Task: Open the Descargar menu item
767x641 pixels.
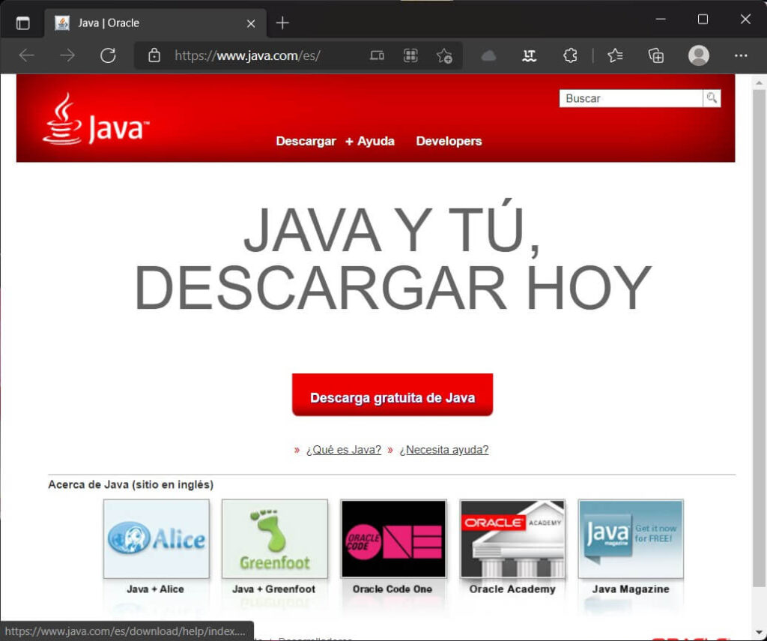Action: [306, 141]
